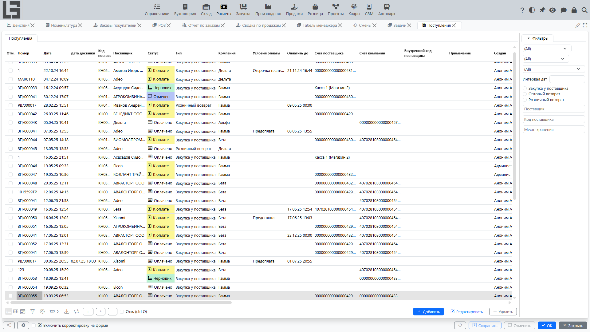This screenshot has width=590, height=332.
Task: Click the Место хранения filter field
Action: [554, 129]
